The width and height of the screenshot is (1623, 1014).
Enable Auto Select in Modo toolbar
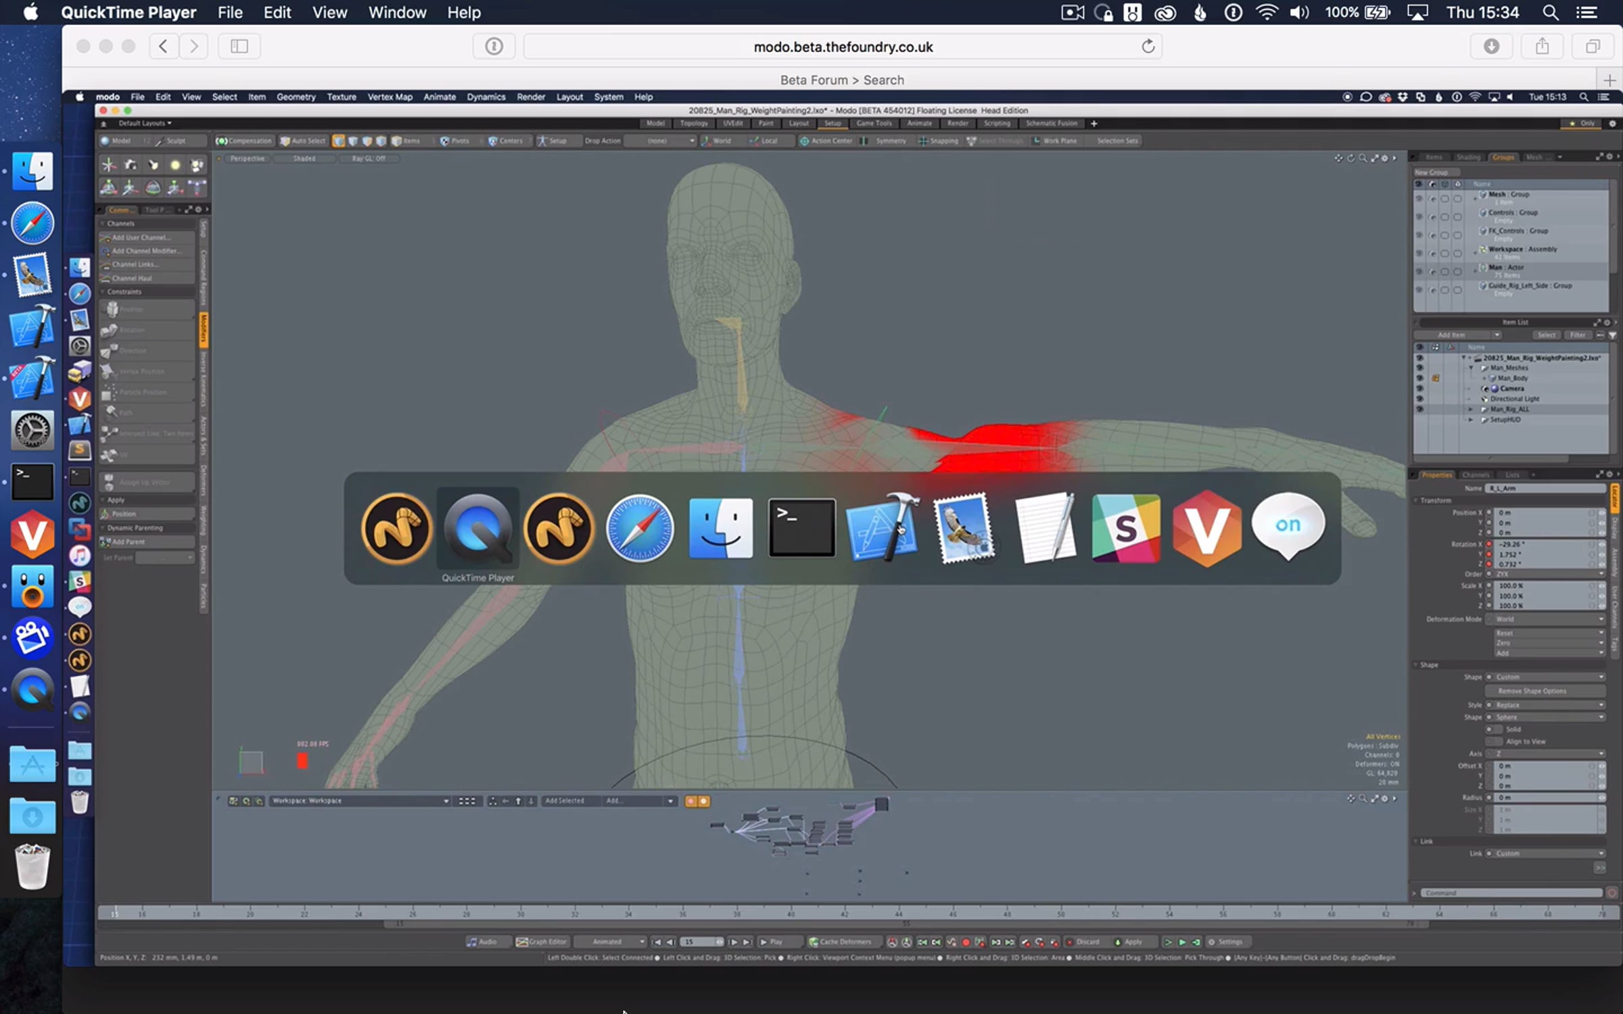[302, 141]
